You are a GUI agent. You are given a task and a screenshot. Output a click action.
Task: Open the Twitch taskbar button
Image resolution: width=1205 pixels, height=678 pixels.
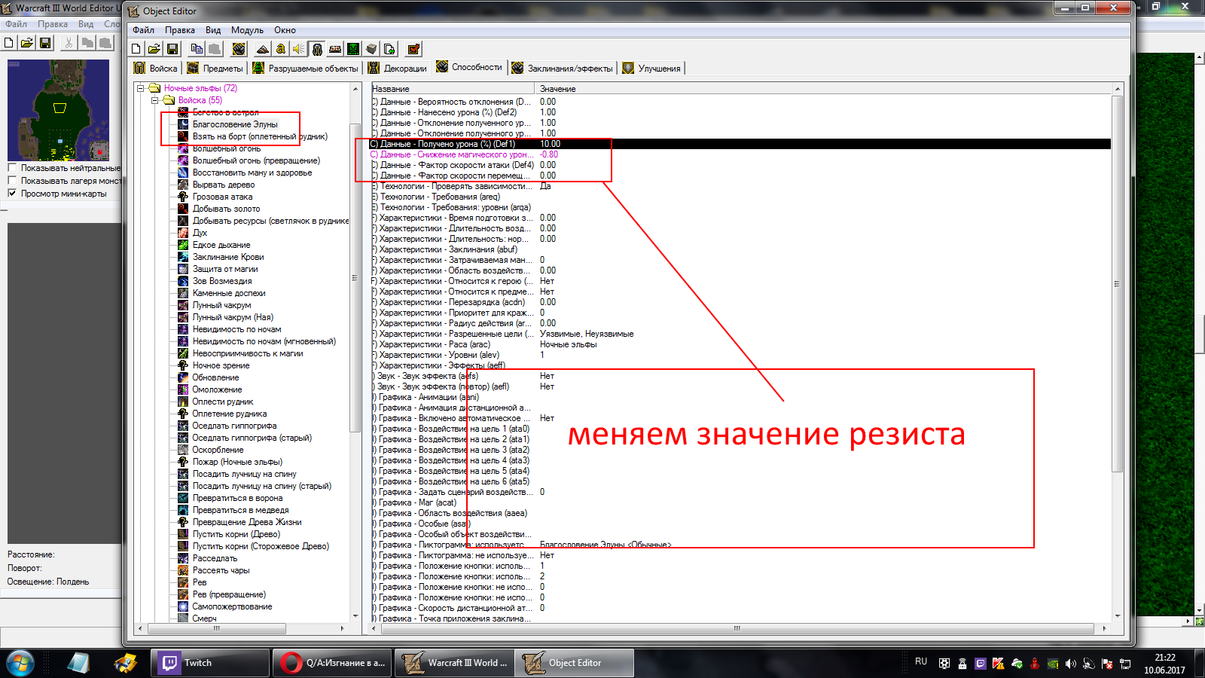tap(211, 663)
